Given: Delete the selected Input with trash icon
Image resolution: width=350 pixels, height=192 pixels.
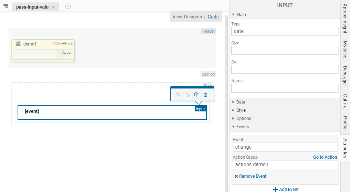Looking at the screenshot, I should pos(205,95).
